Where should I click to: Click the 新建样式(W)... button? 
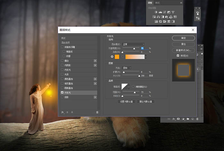click(x=183, y=50)
